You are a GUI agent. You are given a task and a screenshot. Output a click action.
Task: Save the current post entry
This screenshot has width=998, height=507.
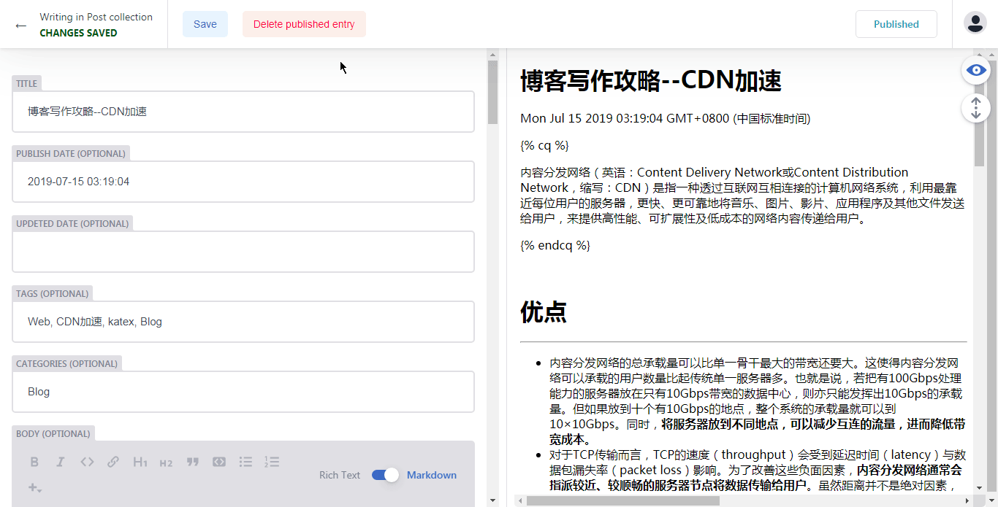click(205, 23)
